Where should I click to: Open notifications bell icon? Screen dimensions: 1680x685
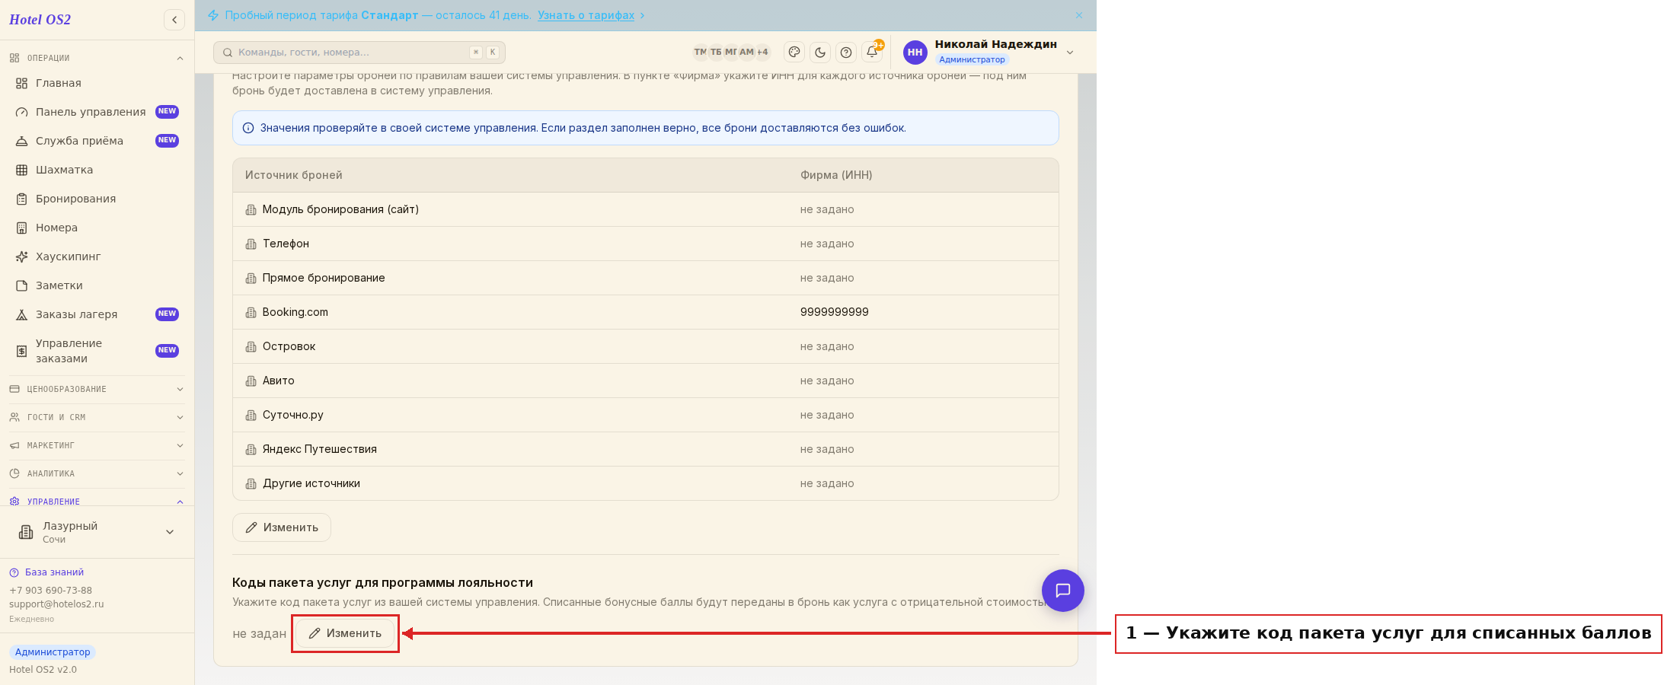tap(872, 53)
